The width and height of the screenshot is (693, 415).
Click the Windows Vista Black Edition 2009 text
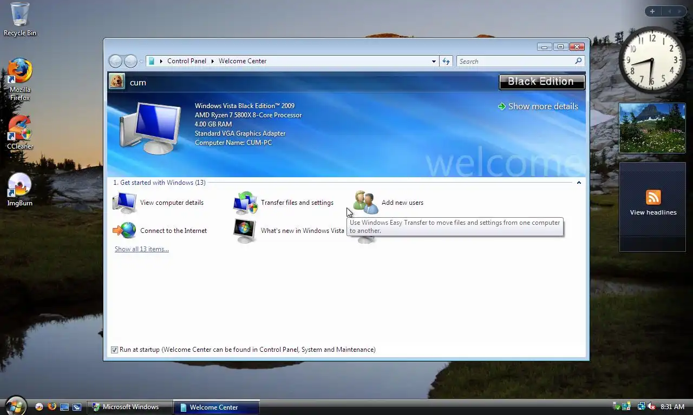245,106
